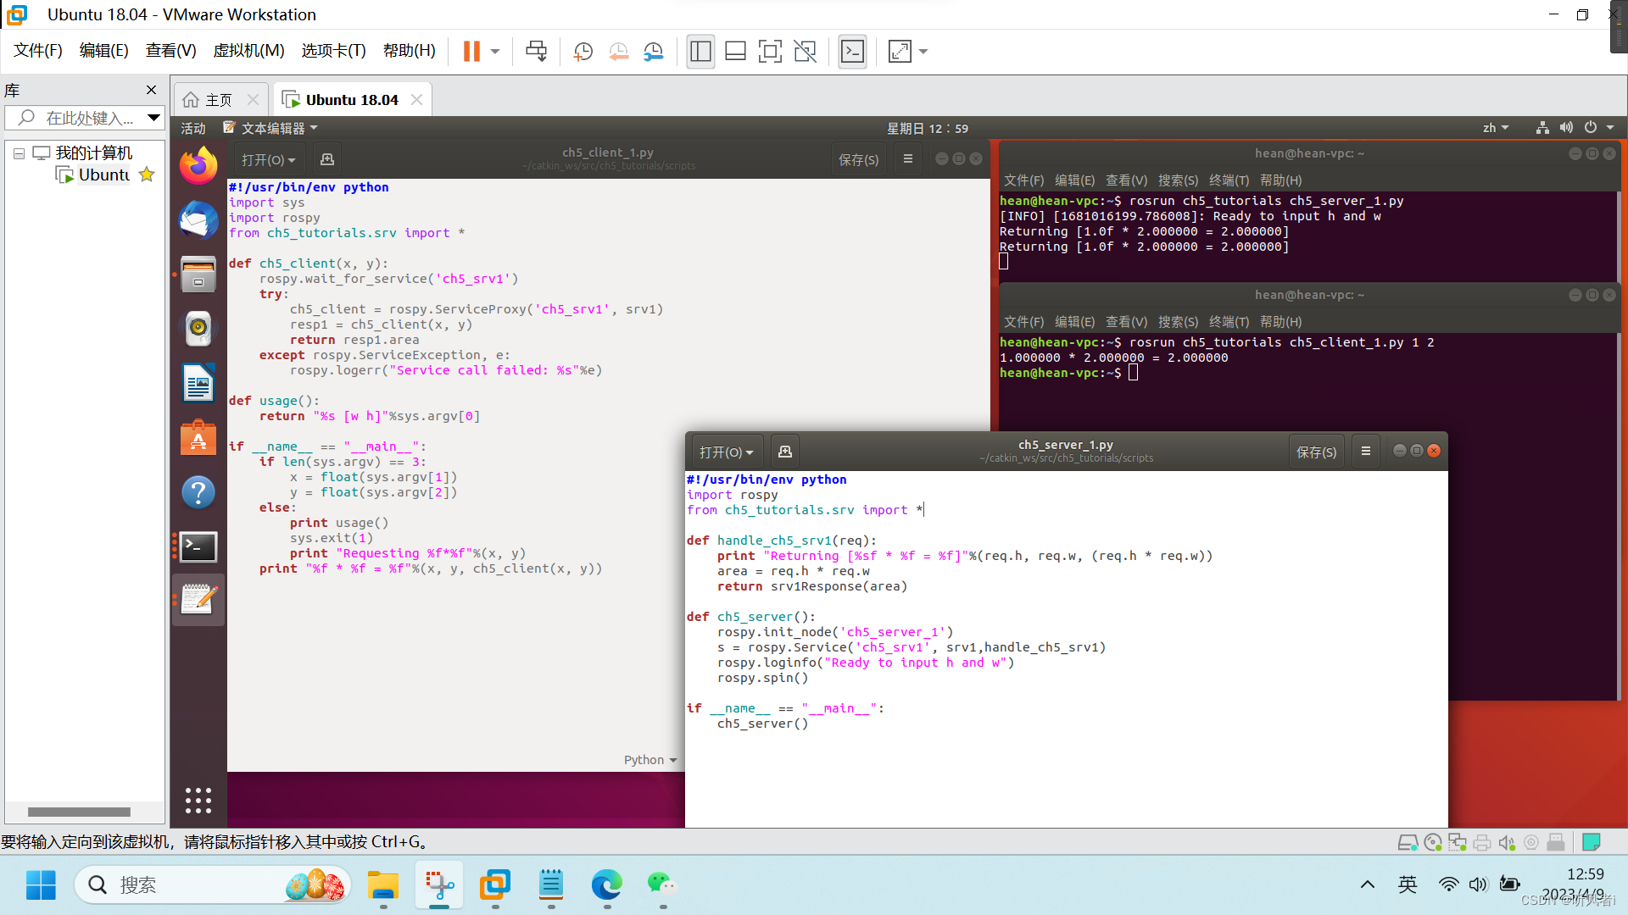
Task: Open Microsoft Edge from the Windows taskbar
Action: (x=607, y=885)
